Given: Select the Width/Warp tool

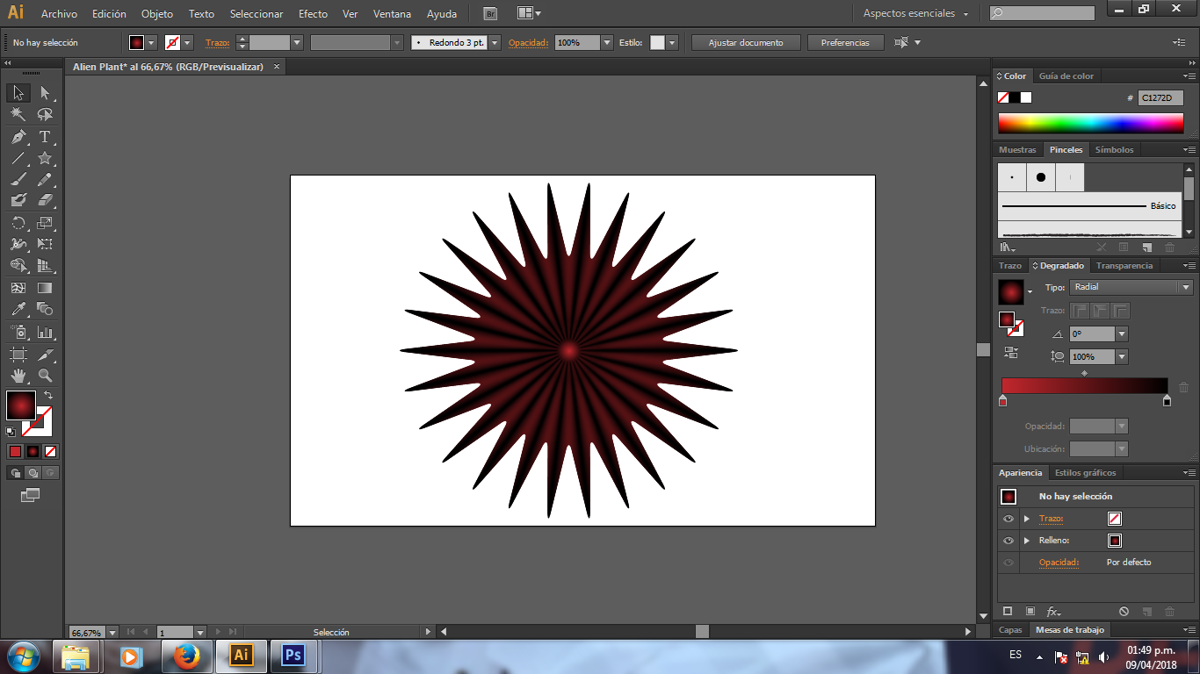Looking at the screenshot, I should pos(18,244).
